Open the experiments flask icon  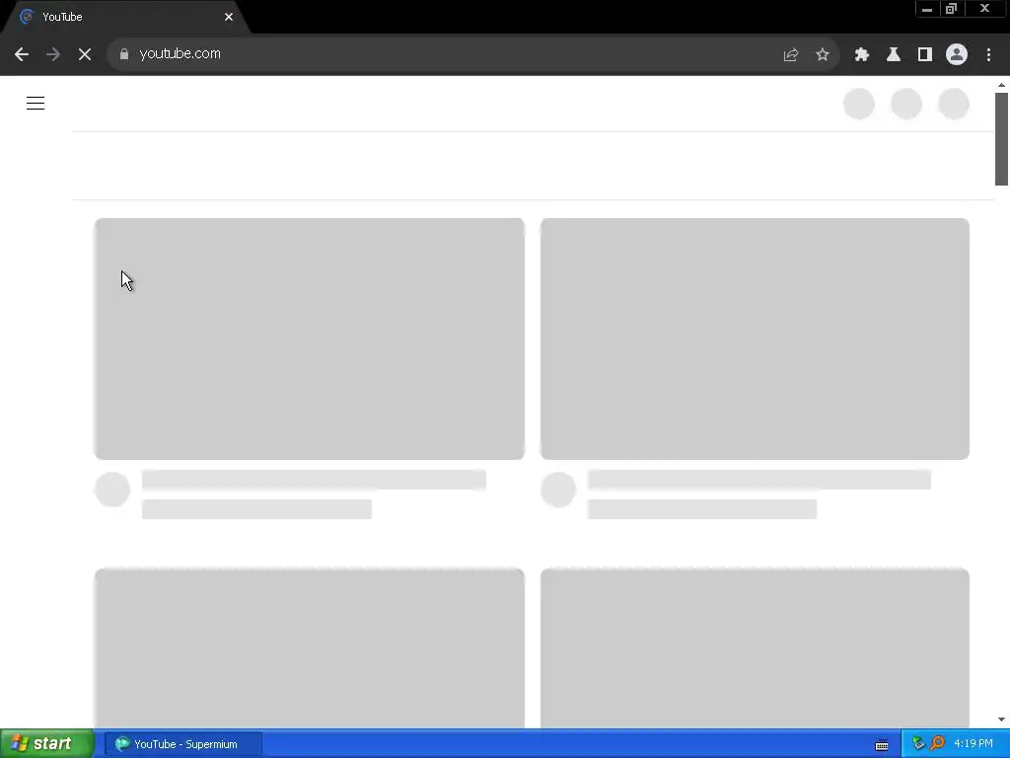click(x=894, y=54)
